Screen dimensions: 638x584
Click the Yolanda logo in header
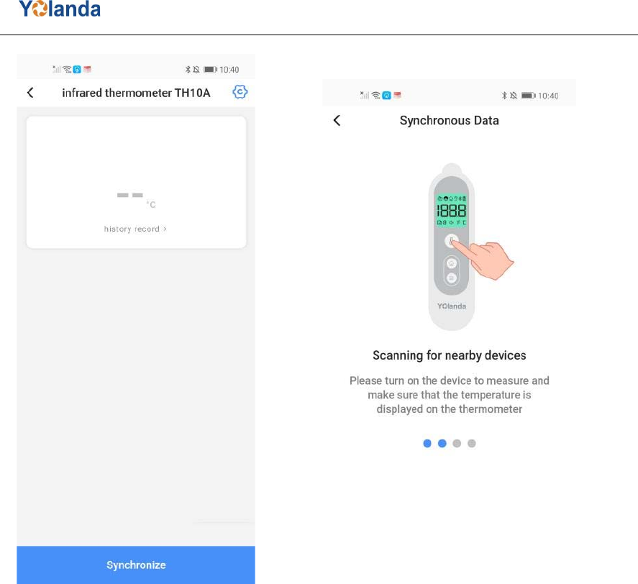pyautogui.click(x=60, y=9)
